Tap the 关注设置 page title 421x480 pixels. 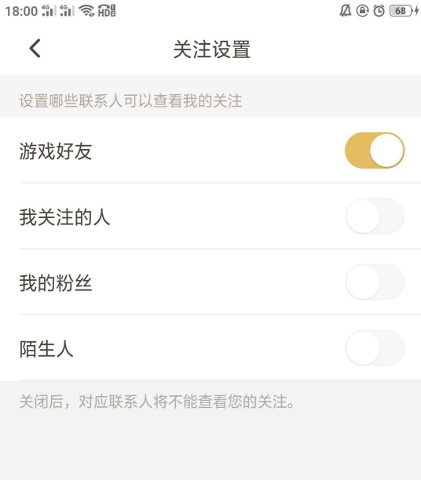coord(212,49)
